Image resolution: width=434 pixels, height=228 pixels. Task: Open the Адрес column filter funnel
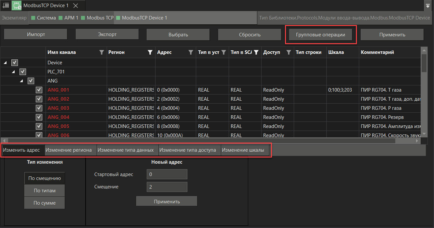coord(191,52)
